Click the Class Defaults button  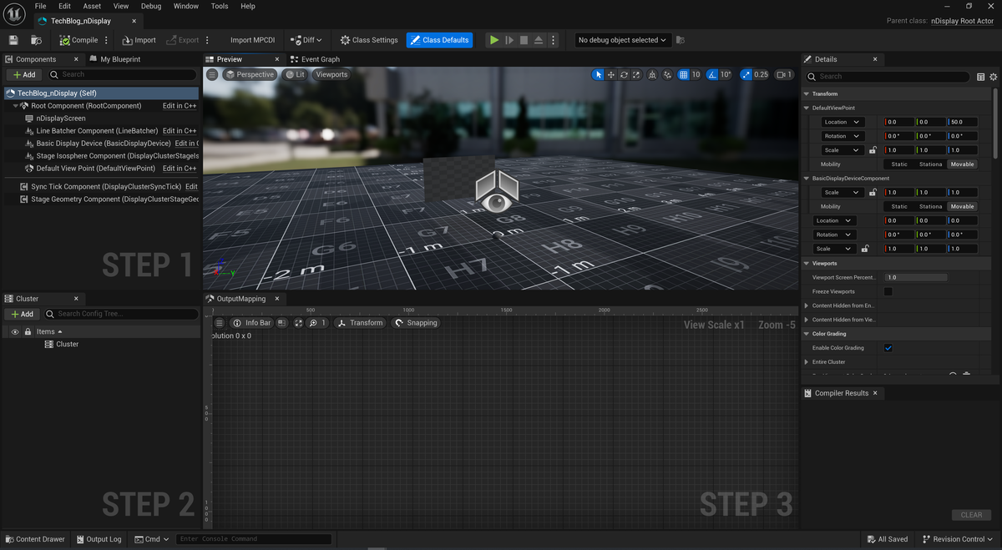tap(439, 40)
